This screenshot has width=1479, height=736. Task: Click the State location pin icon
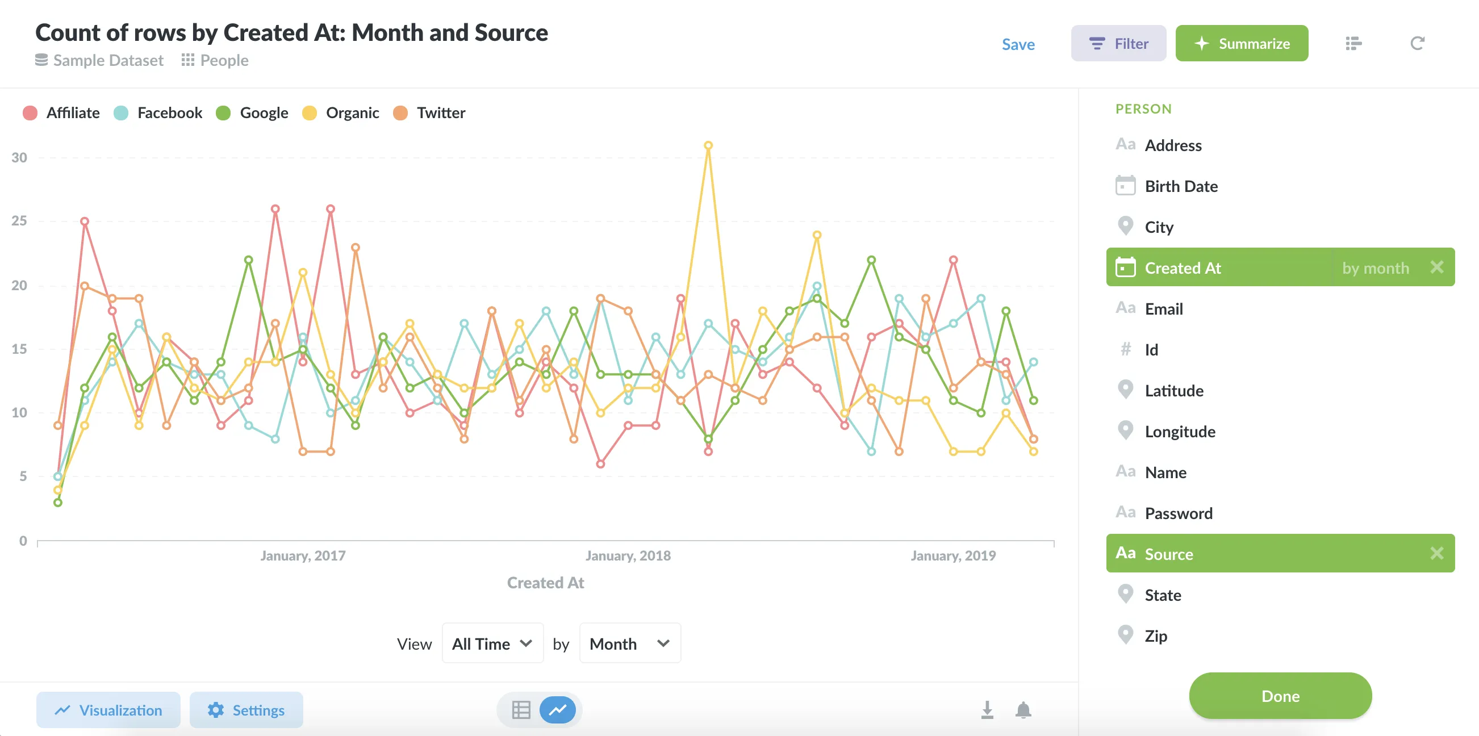point(1125,595)
